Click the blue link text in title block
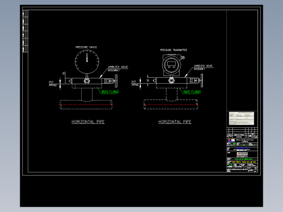This screenshot has height=212, width=283. [x=242, y=148]
